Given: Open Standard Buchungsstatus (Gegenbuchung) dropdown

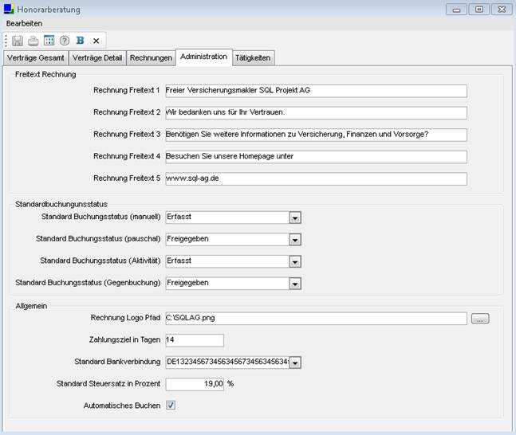Looking at the screenshot, I should (294, 283).
